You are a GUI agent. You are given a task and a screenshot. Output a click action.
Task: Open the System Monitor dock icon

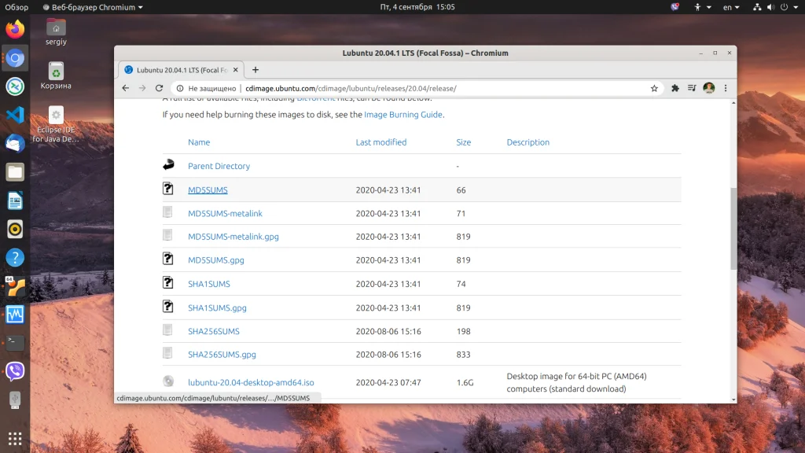click(x=15, y=315)
